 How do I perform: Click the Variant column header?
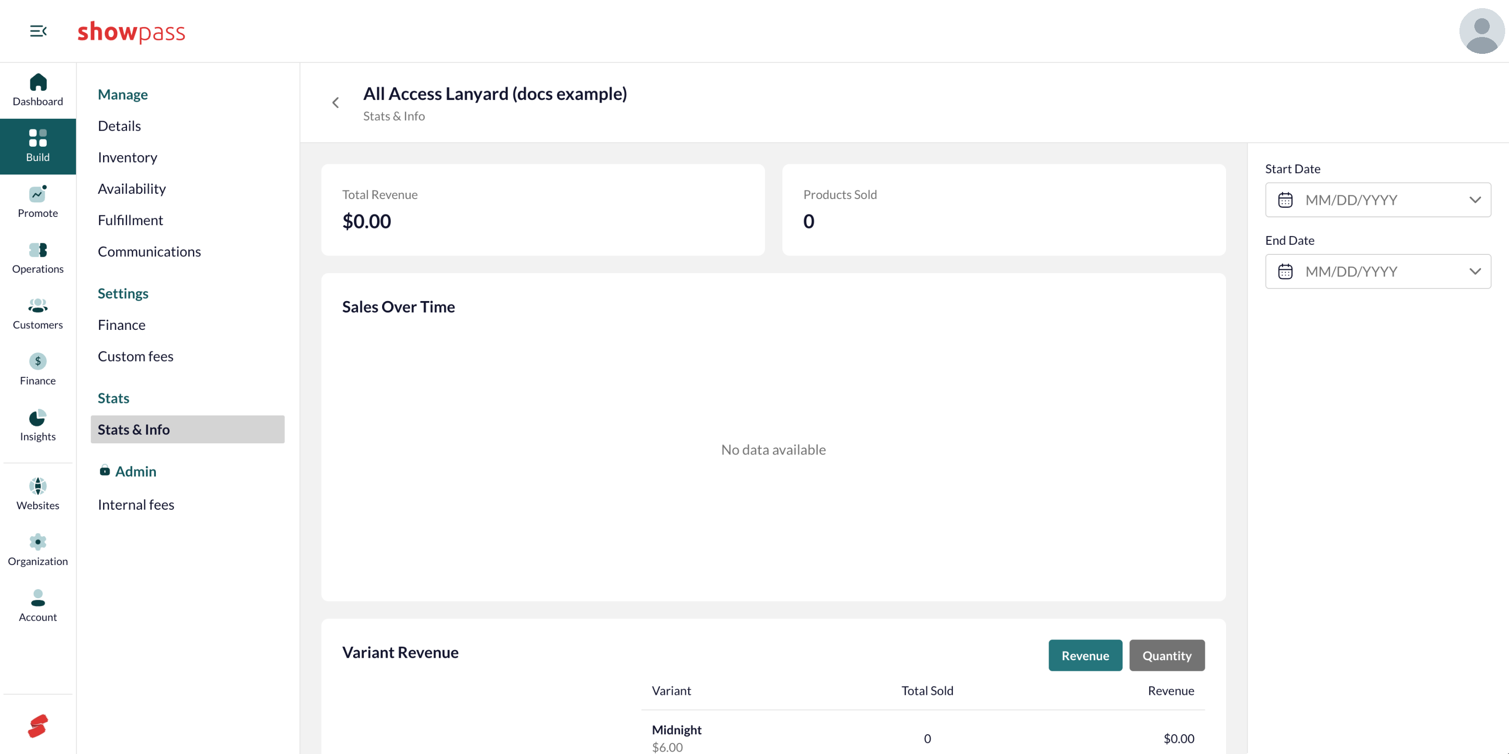point(671,691)
